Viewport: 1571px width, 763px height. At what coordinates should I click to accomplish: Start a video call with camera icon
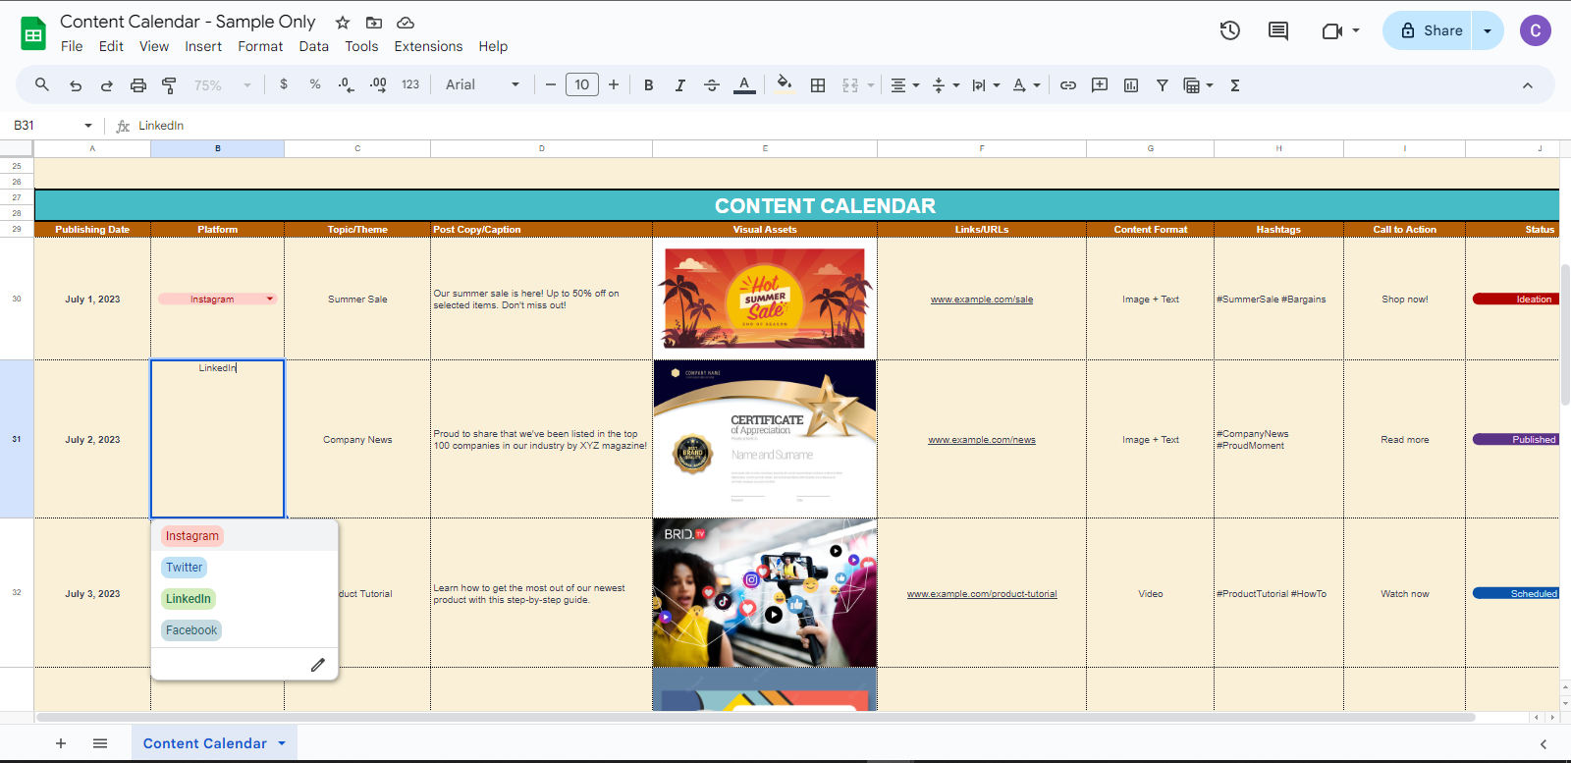pyautogui.click(x=1332, y=30)
